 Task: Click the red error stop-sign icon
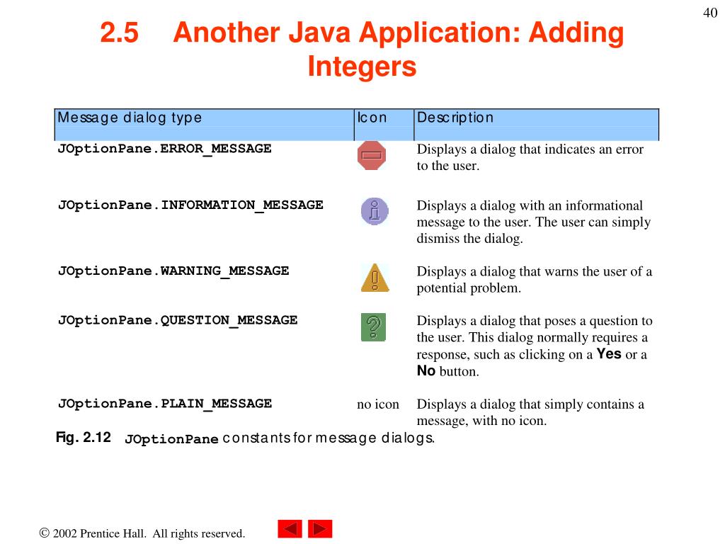tap(371, 155)
